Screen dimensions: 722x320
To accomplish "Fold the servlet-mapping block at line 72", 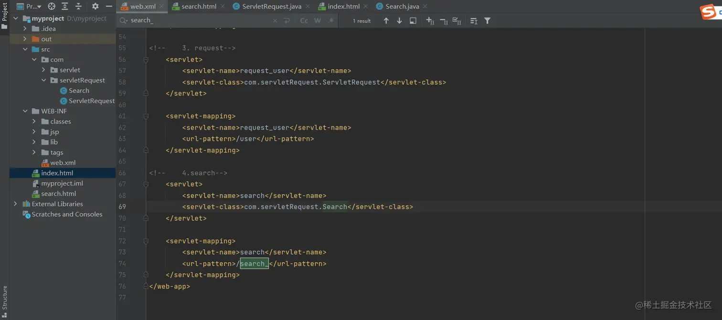I will tap(146, 241).
